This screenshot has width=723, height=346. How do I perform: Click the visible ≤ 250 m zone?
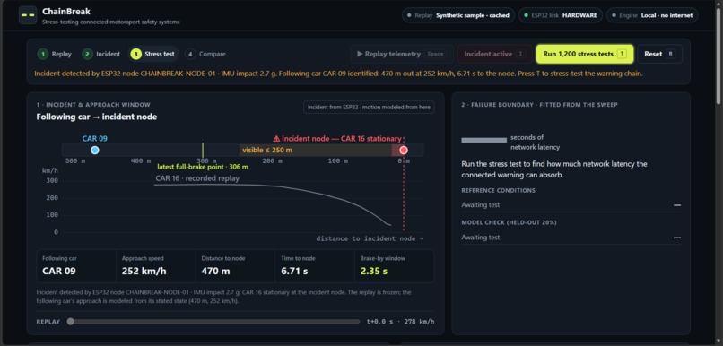click(x=316, y=151)
